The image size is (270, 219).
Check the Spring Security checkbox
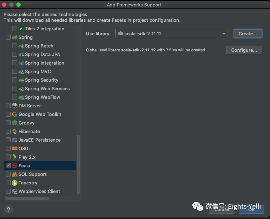15,80
